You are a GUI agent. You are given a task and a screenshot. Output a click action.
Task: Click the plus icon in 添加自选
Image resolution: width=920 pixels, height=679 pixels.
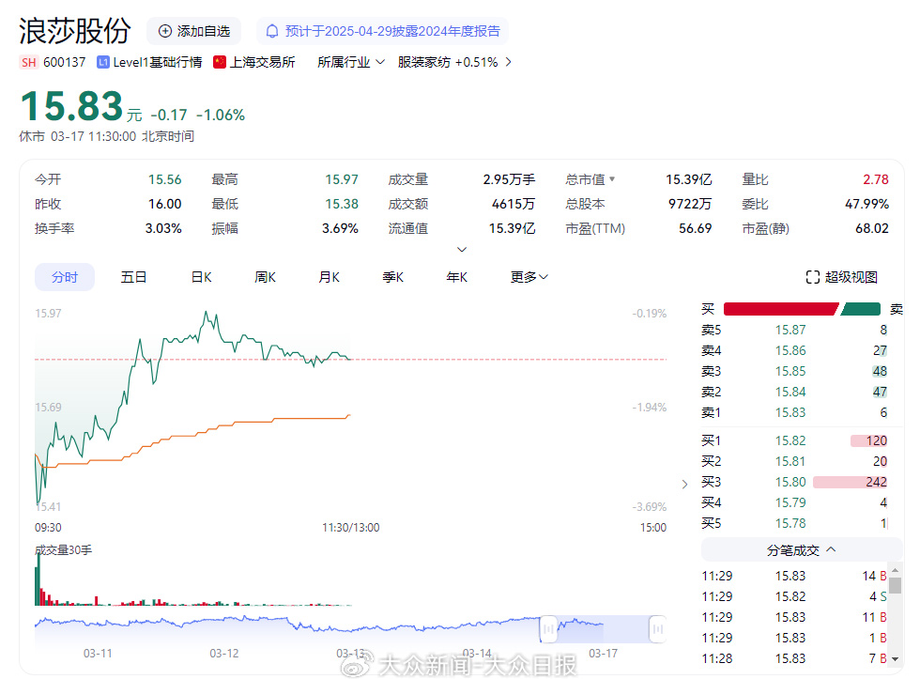(165, 31)
